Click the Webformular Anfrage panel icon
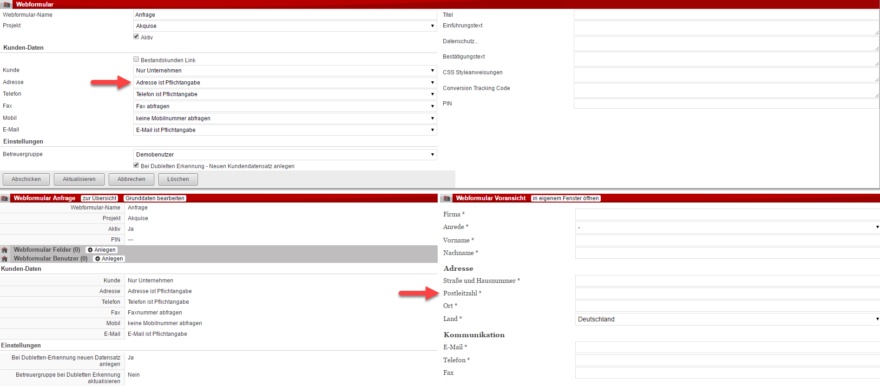880x386 pixels. point(5,198)
